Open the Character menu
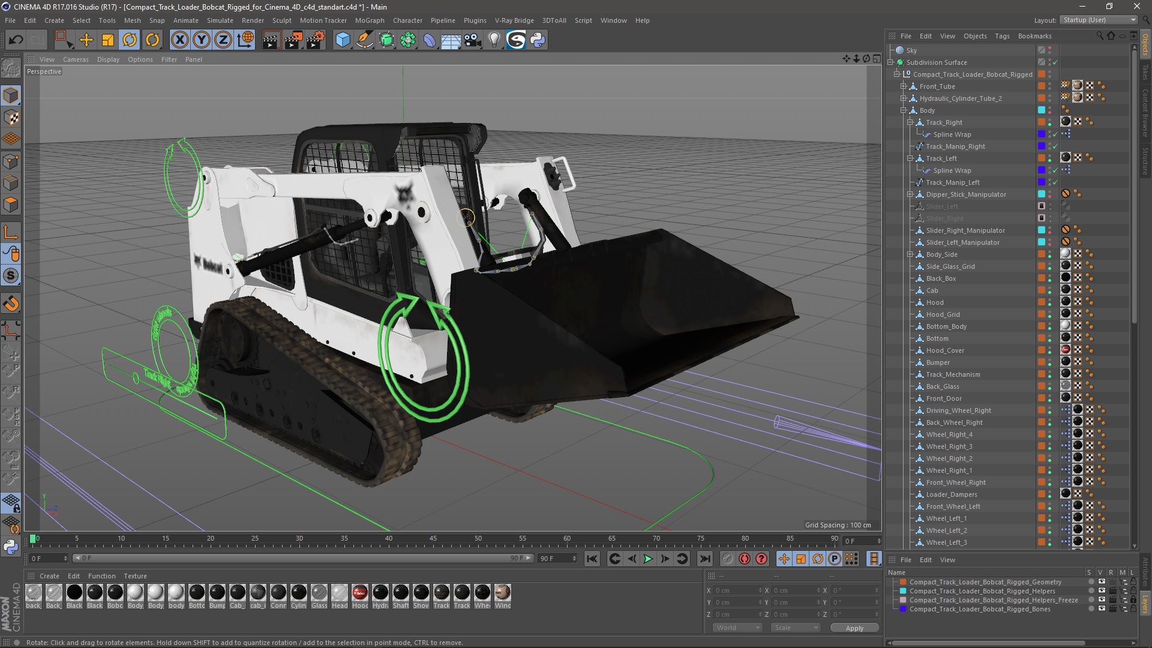The height and width of the screenshot is (648, 1152). click(407, 20)
